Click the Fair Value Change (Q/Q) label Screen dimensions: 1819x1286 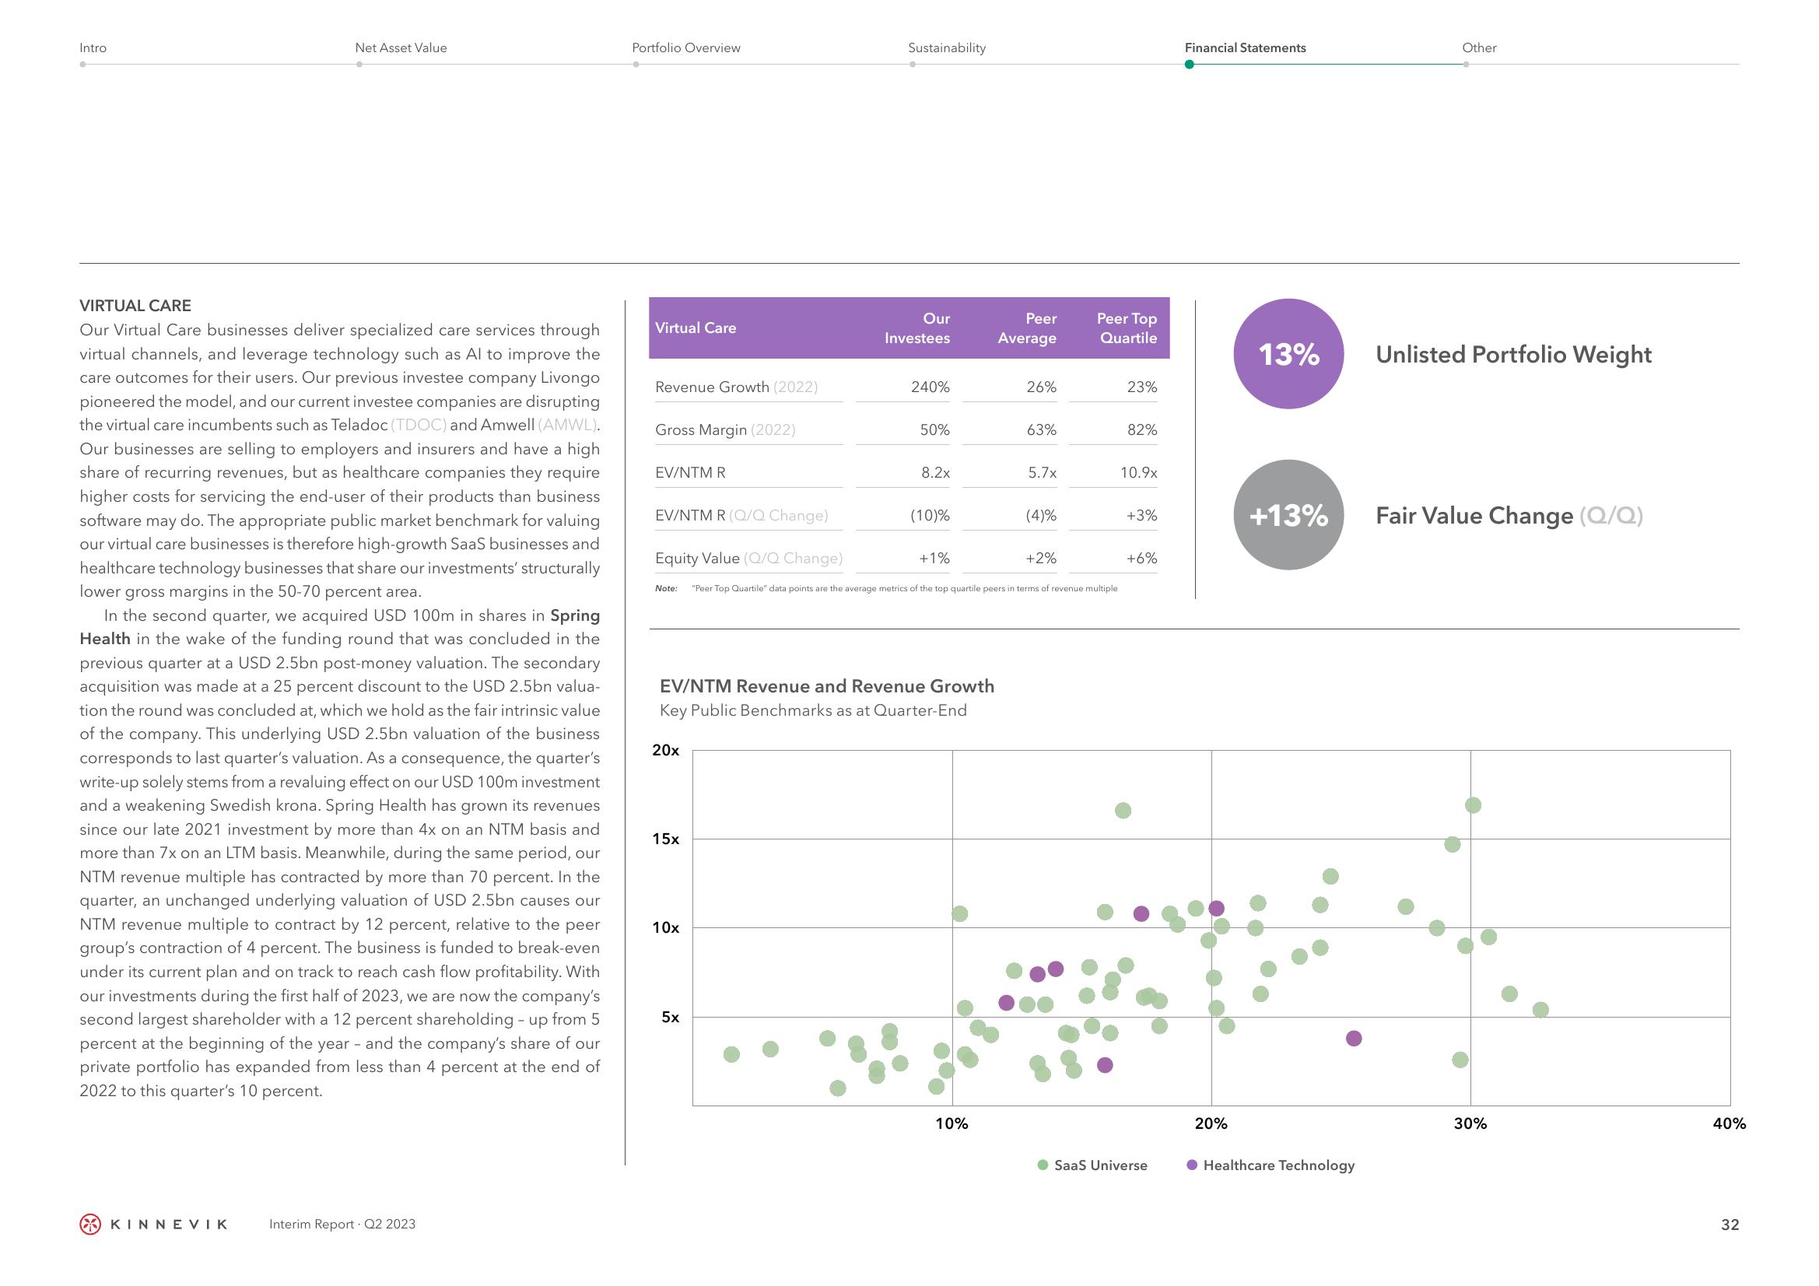(x=1509, y=515)
